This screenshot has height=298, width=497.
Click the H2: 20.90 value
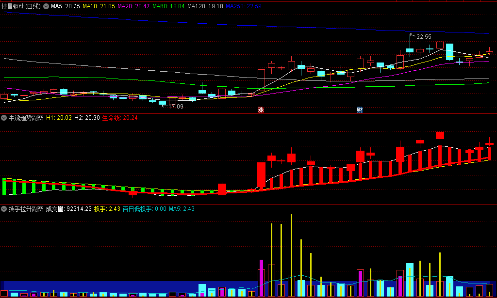tap(87, 118)
